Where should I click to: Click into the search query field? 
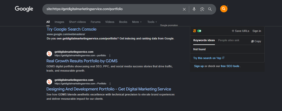[x=113, y=9]
